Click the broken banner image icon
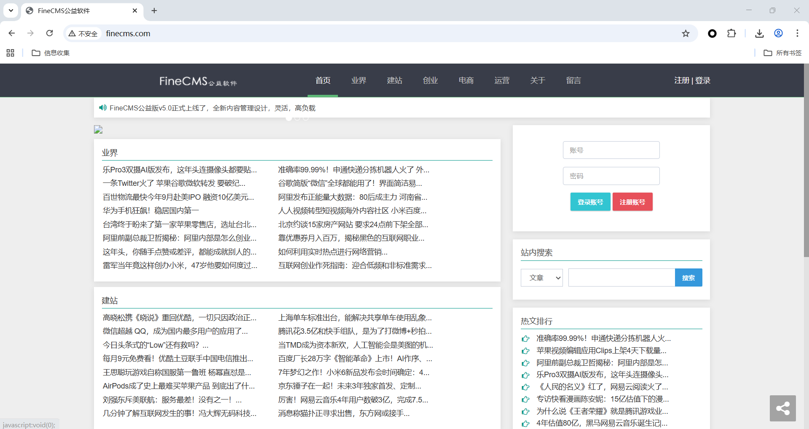 click(x=98, y=129)
